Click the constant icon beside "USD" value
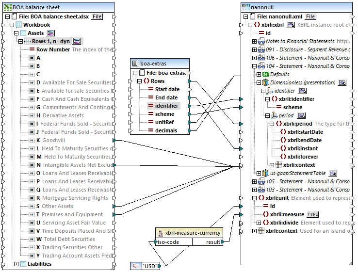Image resolution: width=358 pixels, height=273 pixels. coord(135,265)
